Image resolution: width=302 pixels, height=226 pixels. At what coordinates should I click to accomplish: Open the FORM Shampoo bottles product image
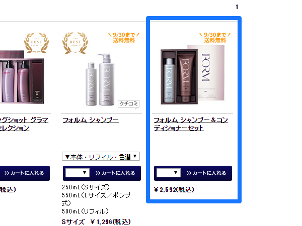coord(100,80)
